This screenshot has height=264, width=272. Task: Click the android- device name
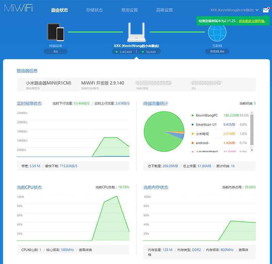pyautogui.click(x=202, y=143)
